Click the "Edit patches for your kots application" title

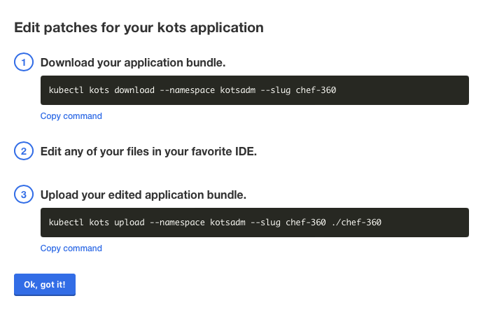[x=139, y=28]
